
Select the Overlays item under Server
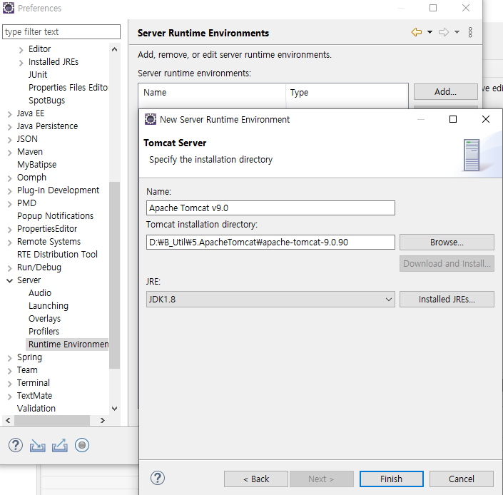click(x=44, y=318)
